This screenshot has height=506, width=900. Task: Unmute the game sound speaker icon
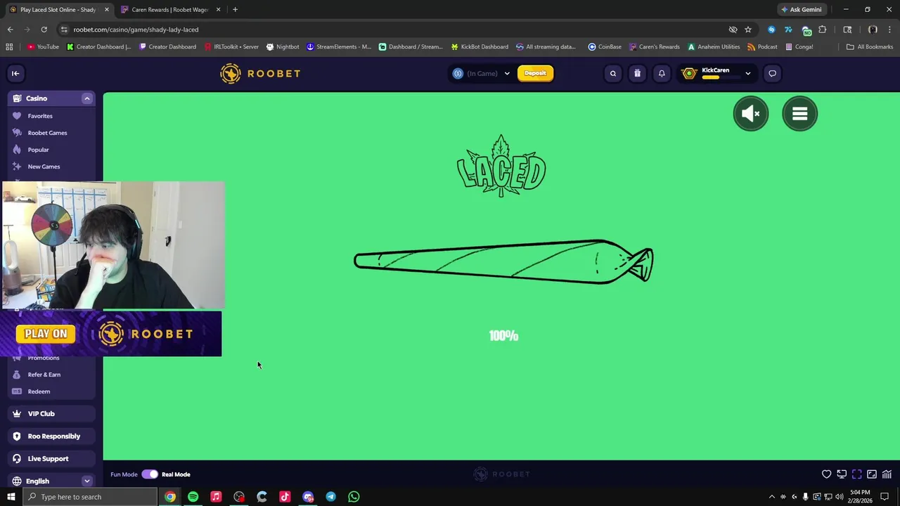tap(751, 113)
